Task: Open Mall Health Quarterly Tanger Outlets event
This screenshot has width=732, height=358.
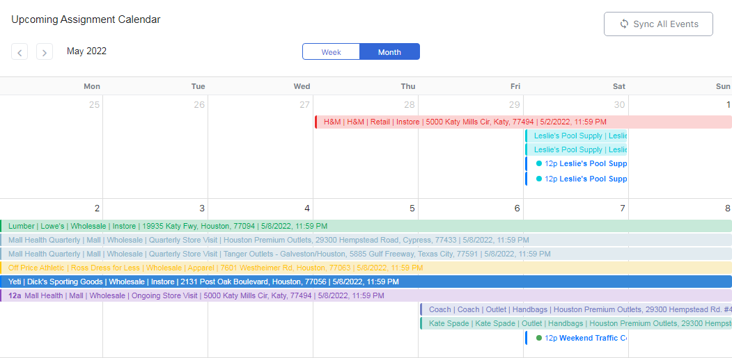Action: point(279,254)
